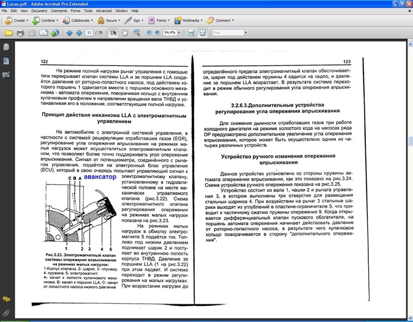Select the Marquee Zoom tool
413x322 pixels.
[x=135, y=32]
